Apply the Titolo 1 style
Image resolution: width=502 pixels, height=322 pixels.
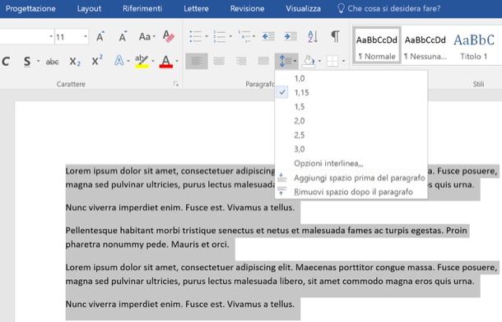point(474,45)
